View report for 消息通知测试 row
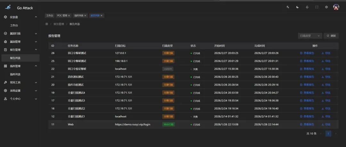This screenshot has width=346, height=147. 307,77
